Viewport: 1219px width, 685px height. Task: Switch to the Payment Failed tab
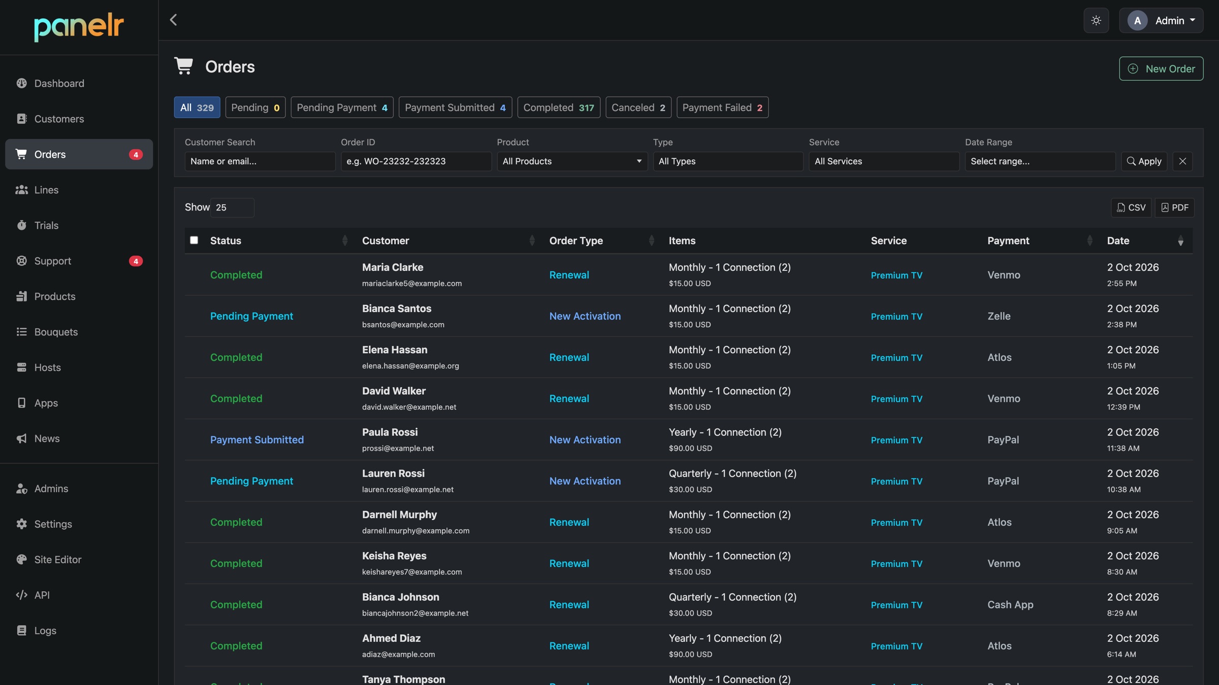[722, 108]
